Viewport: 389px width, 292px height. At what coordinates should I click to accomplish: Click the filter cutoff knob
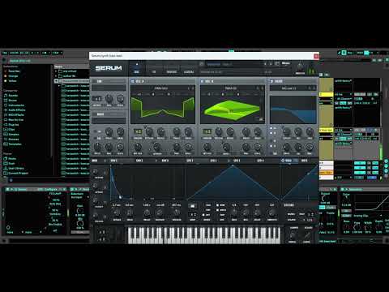[287, 131]
